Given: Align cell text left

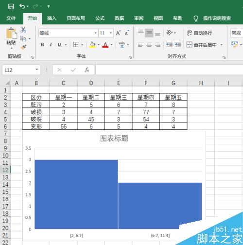Looking at the screenshot, I should click(x=140, y=45).
